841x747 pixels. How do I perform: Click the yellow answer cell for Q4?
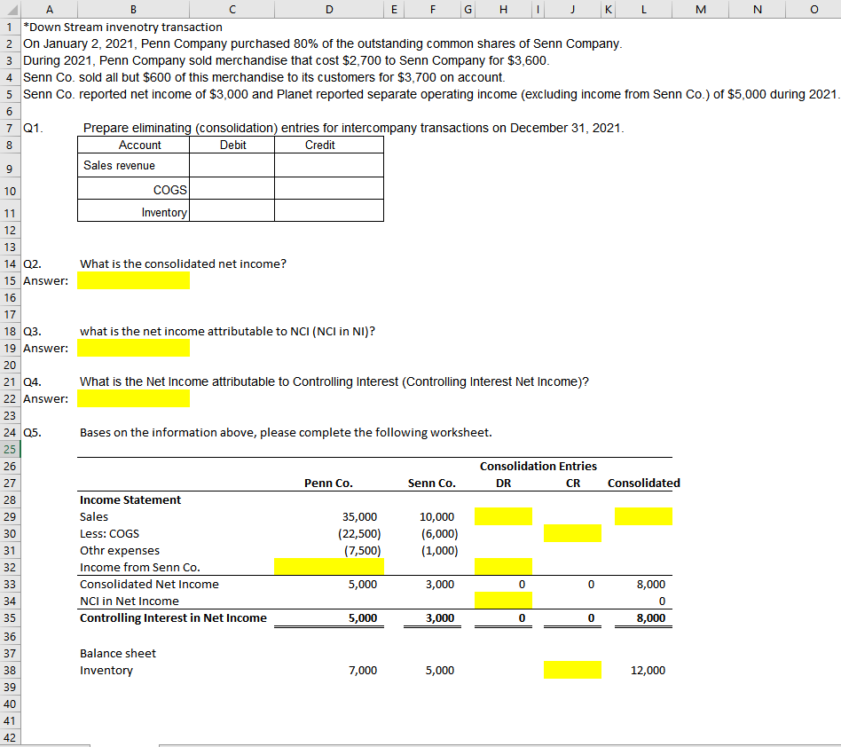pyautogui.click(x=133, y=397)
